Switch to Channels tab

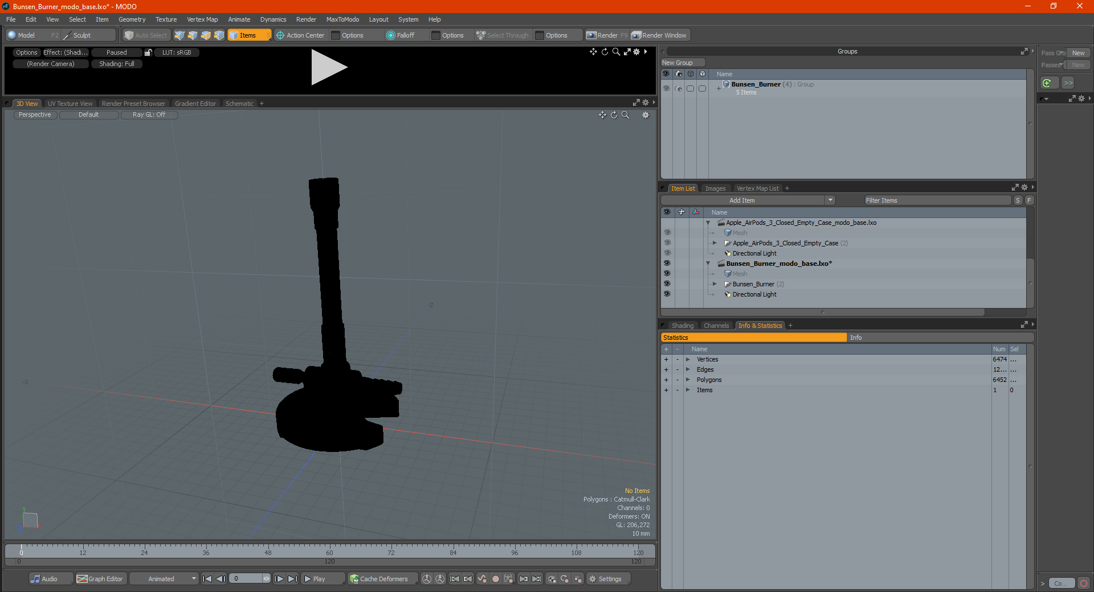coord(716,326)
